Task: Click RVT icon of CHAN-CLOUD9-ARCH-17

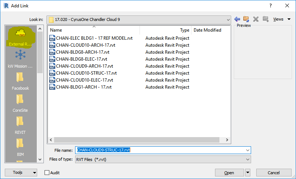Action: click(52, 66)
